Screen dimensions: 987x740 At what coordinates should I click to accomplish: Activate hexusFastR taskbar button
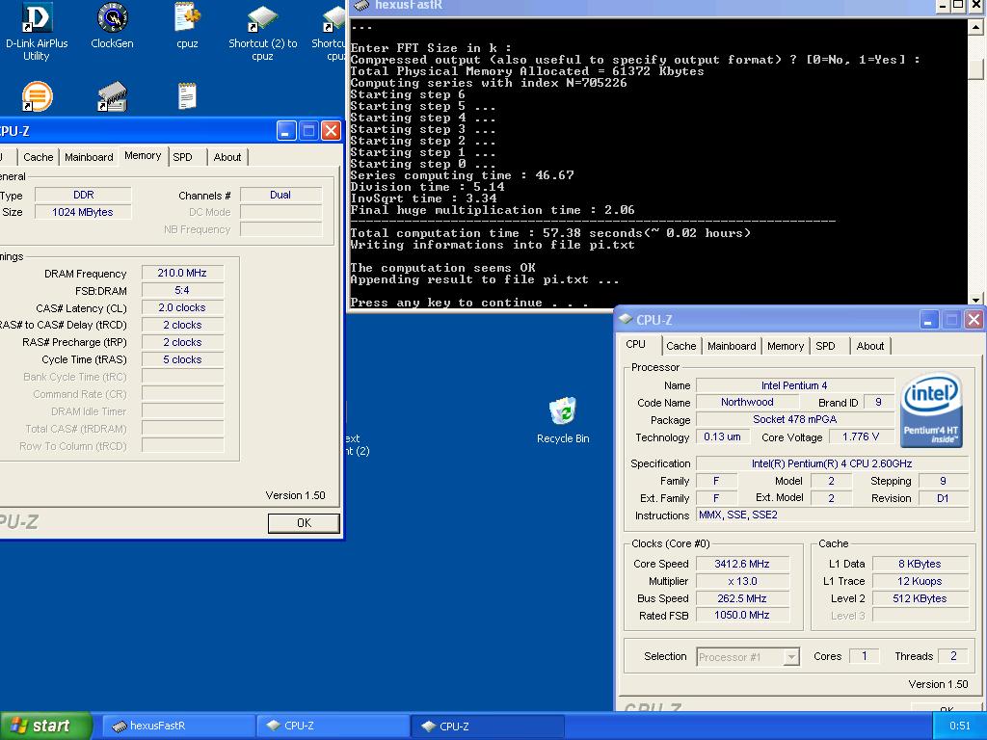coord(178,726)
